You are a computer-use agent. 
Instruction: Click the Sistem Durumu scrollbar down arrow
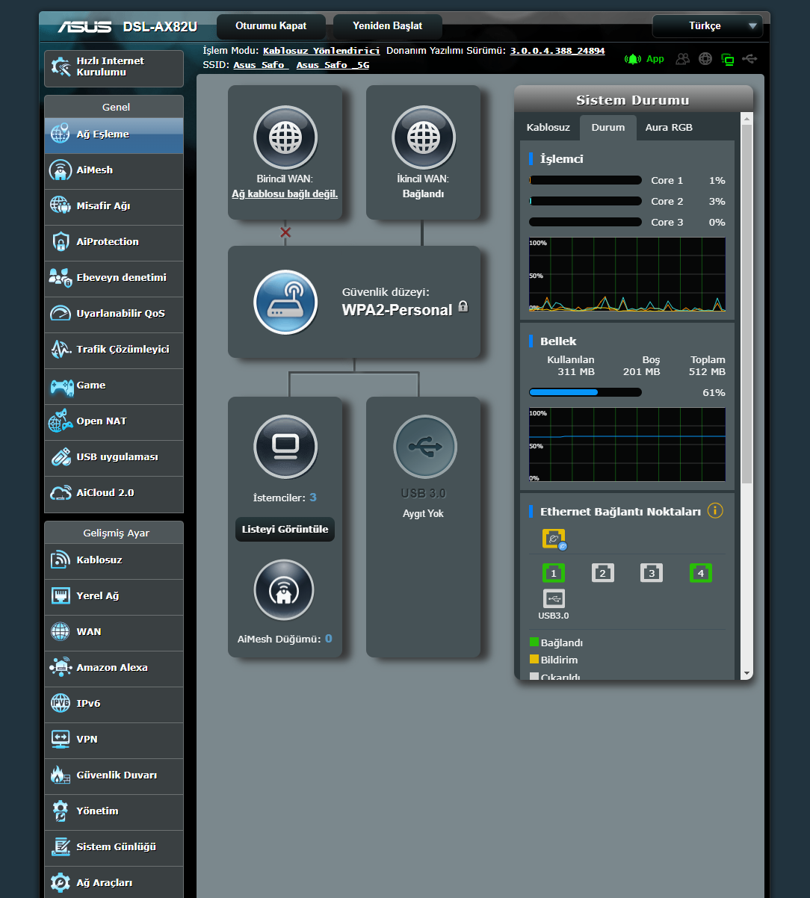click(x=746, y=673)
